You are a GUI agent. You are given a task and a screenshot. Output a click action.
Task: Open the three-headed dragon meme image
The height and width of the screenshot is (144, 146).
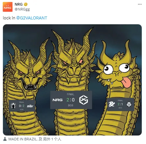pos(72,80)
